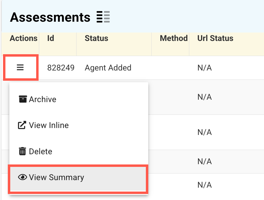Pick the Delete text label from the menu
The image size is (264, 200).
pos(40,151)
